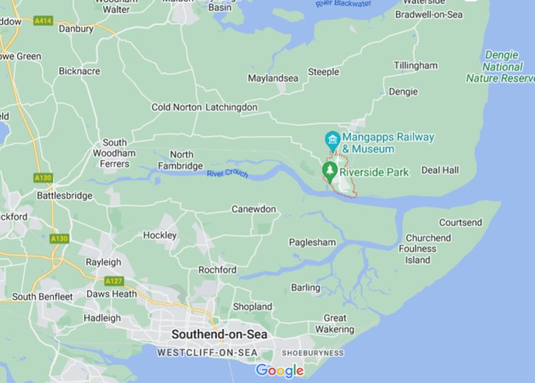Select the Foulness Island label
This screenshot has height=383, width=535.
[418, 254]
